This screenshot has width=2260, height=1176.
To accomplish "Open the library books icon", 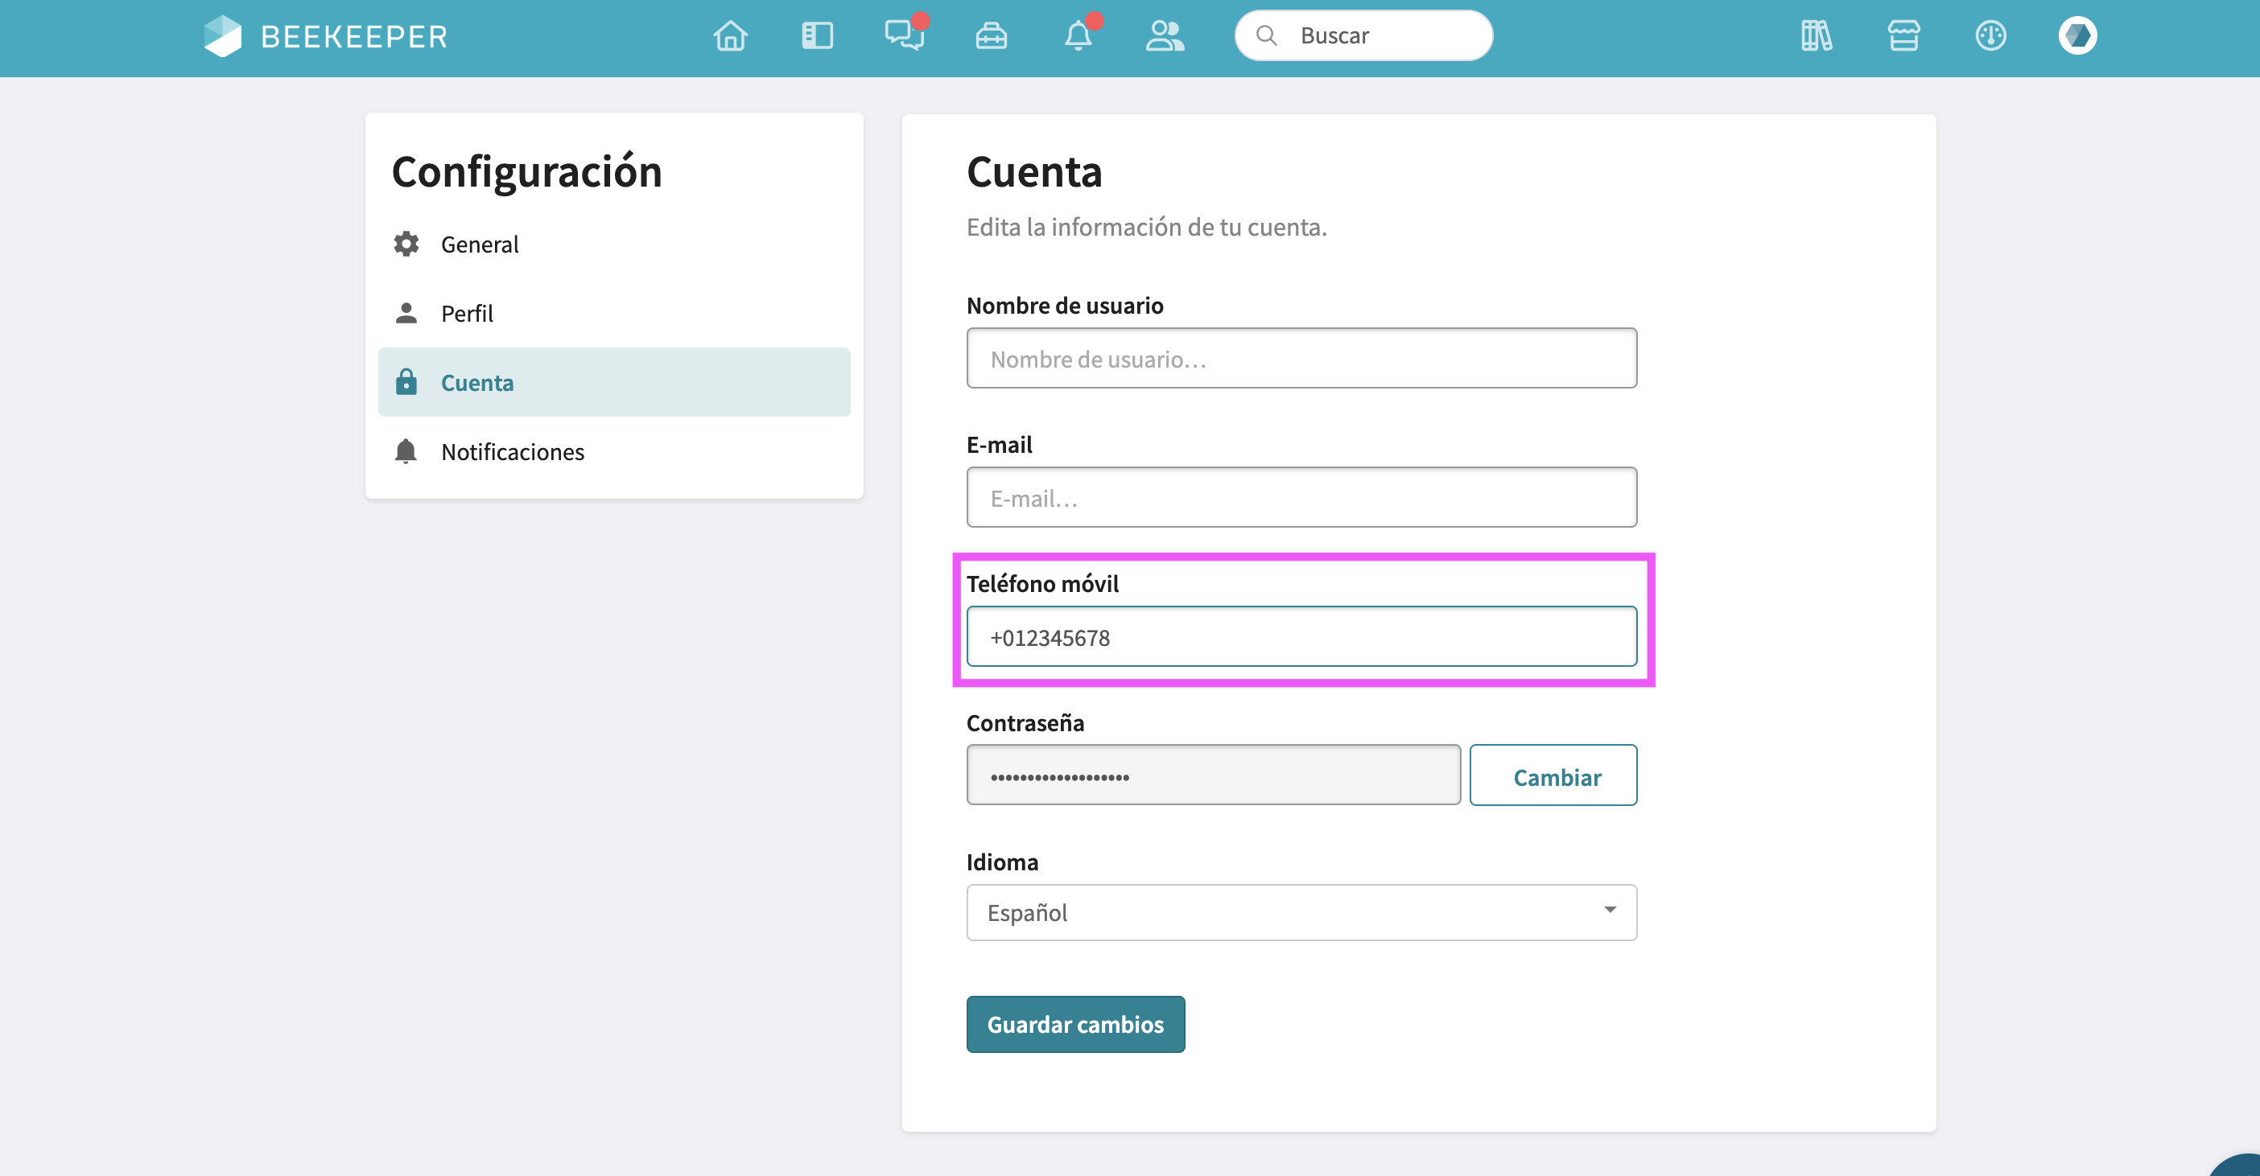I will click(x=1816, y=36).
